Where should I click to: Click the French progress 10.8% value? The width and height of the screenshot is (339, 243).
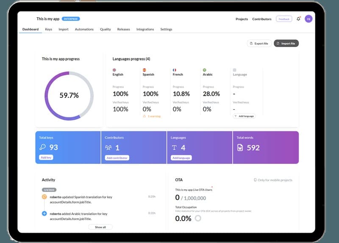point(181,94)
